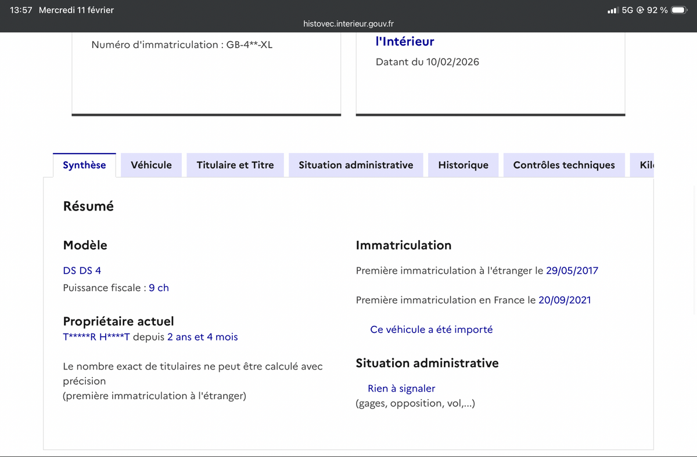Image resolution: width=697 pixels, height=457 pixels.
Task: Click the owner name T*****R H****T
Action: point(96,337)
